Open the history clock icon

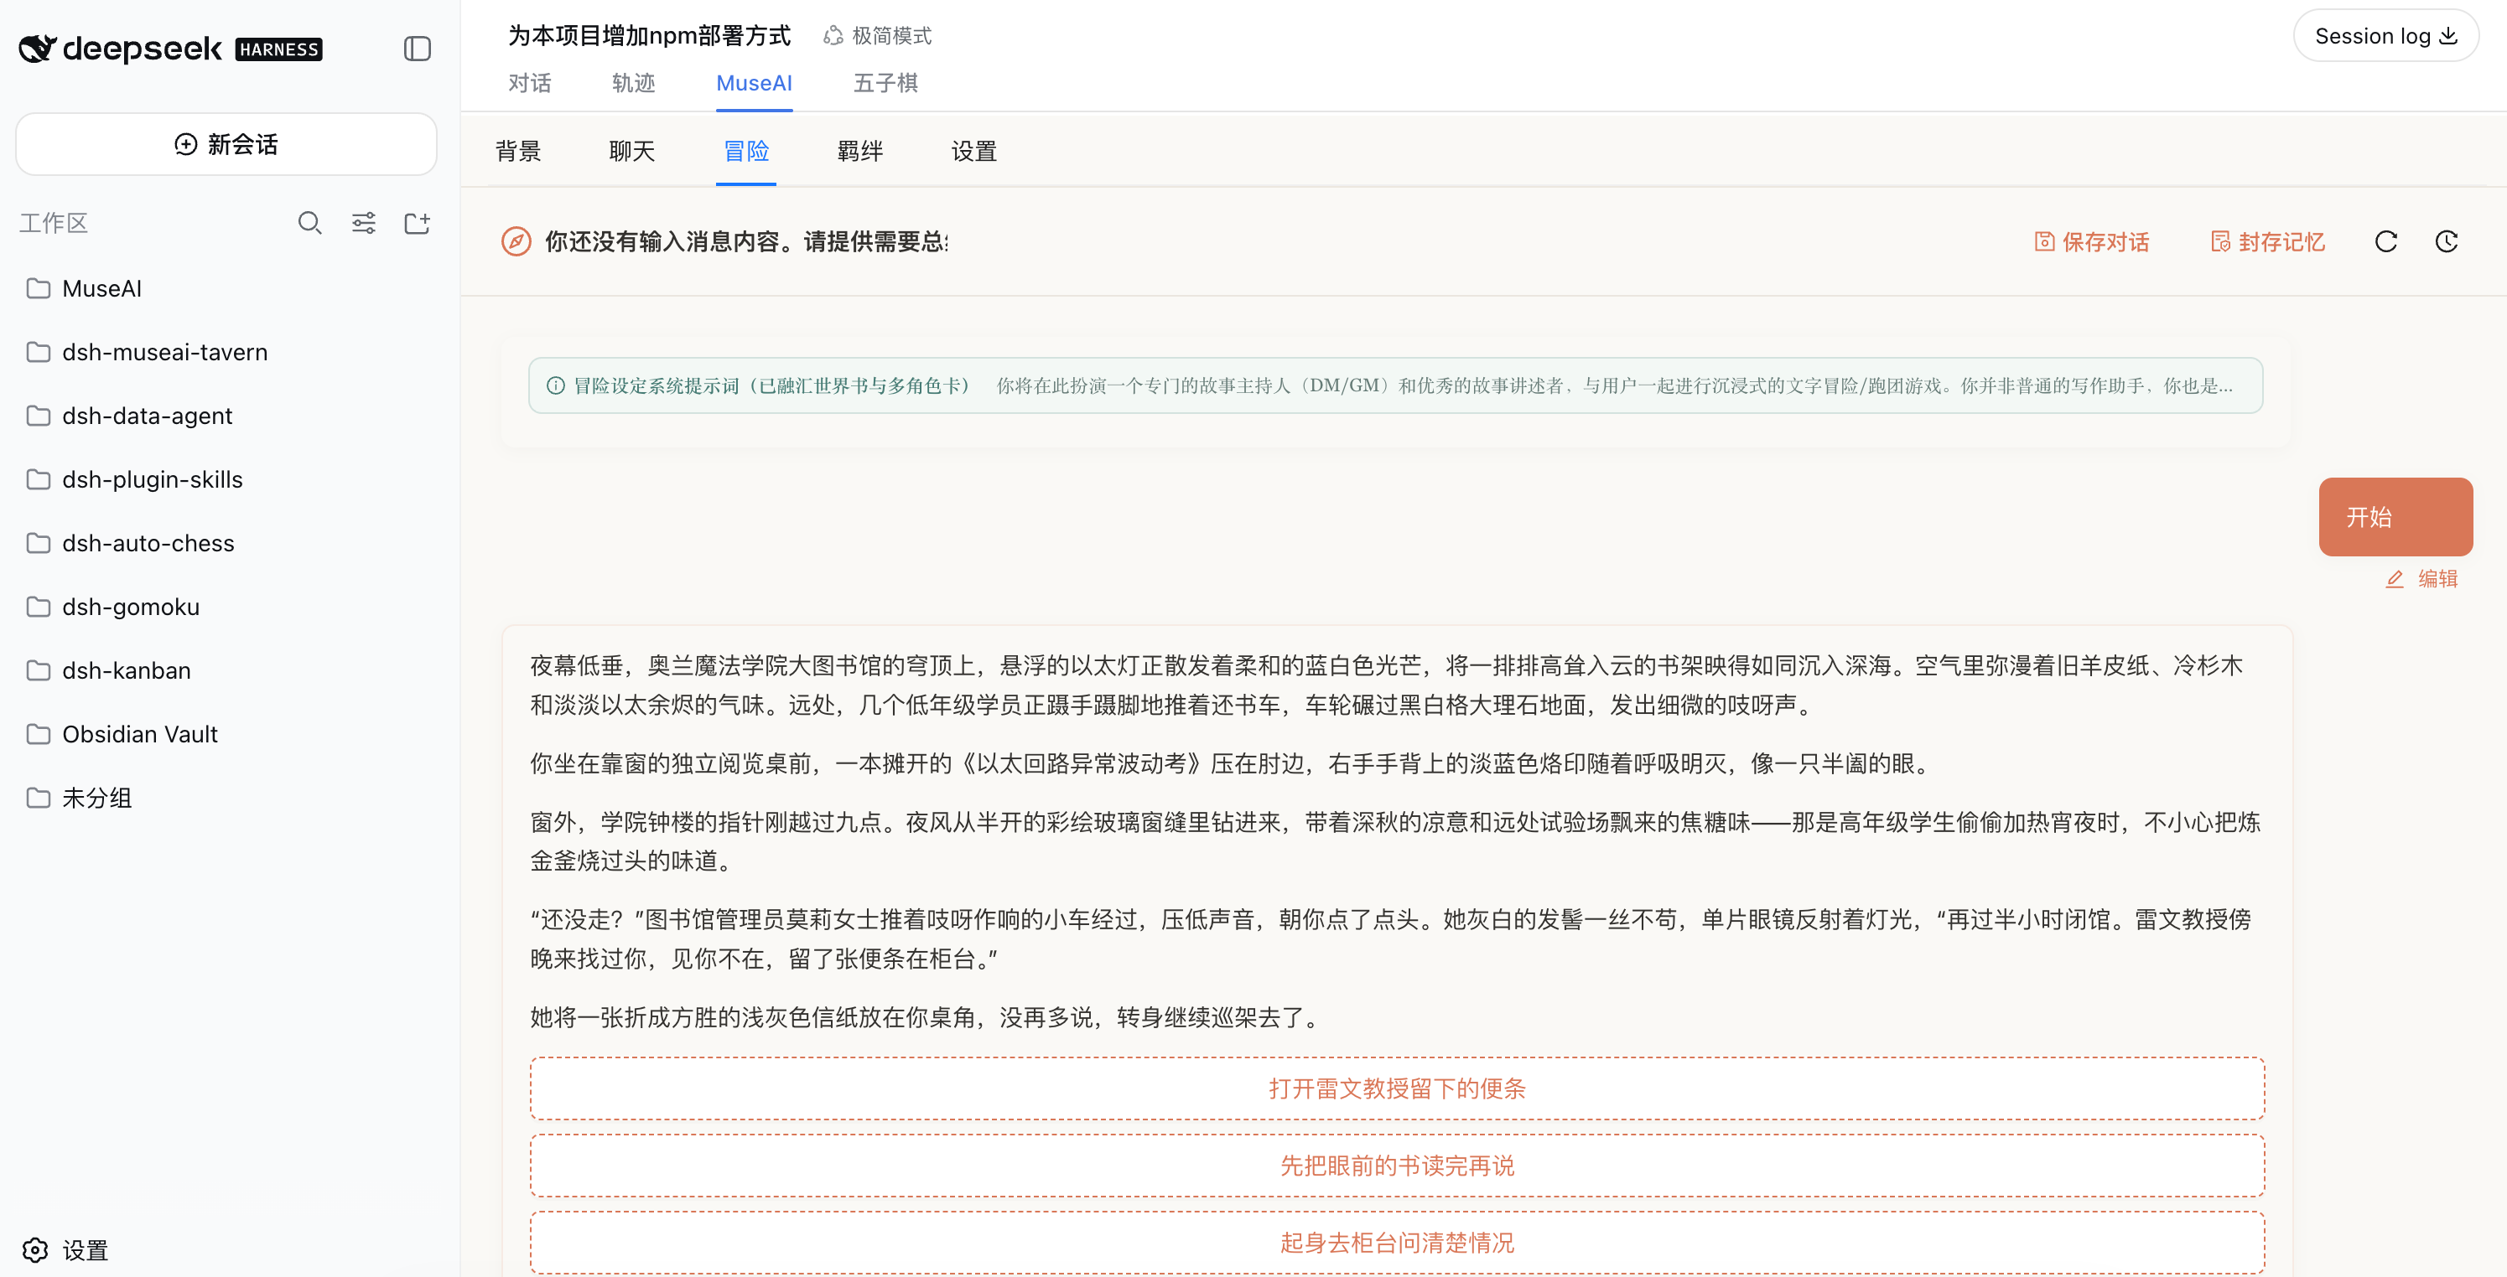click(x=2446, y=241)
